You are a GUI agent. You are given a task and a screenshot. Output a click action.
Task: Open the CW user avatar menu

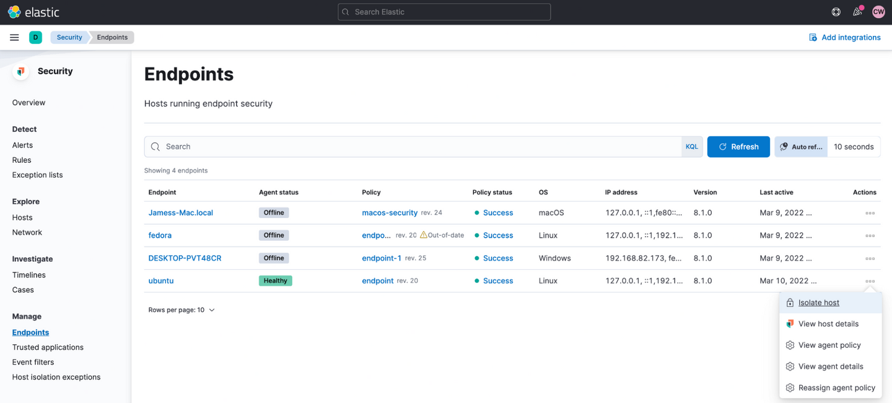(x=878, y=12)
